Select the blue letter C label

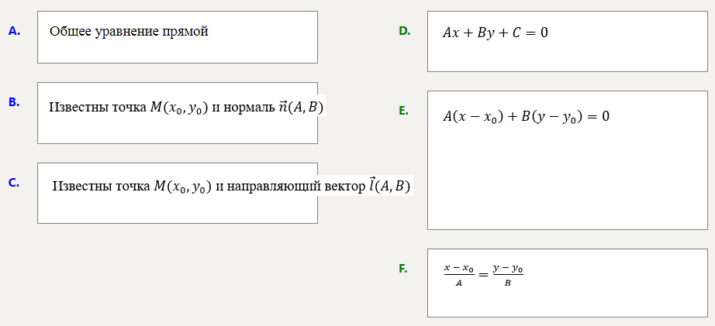[x=14, y=183]
